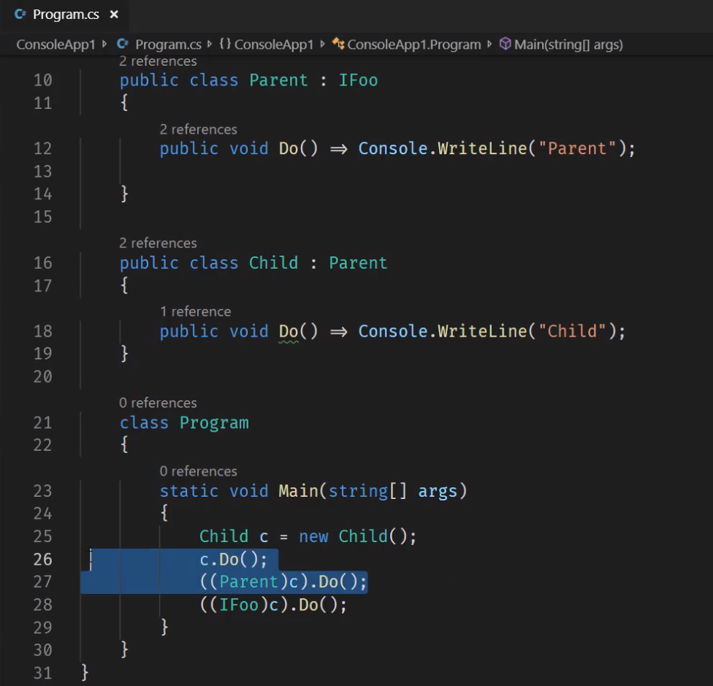Image resolution: width=713 pixels, height=686 pixels.
Task: Open the "1 reference" CodeLens above Child's Do method
Action: 195,311
